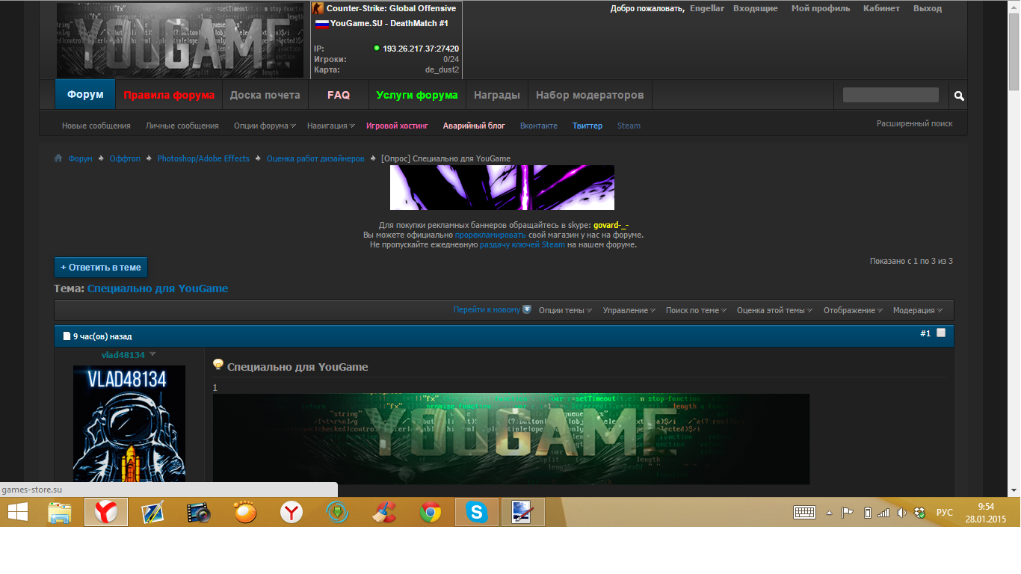Switch to the FAQ tab
The height and width of the screenshot is (574, 1021).
tap(338, 94)
